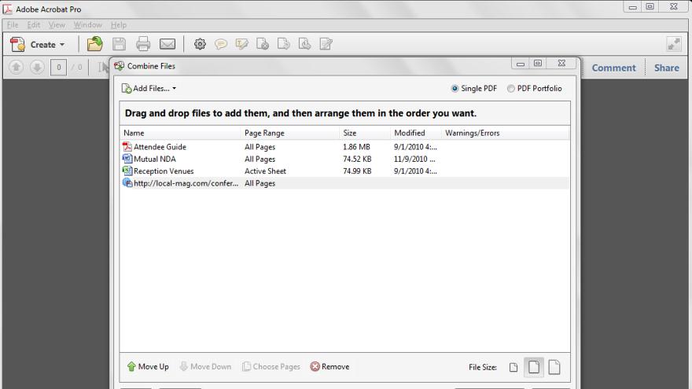Click the Combine Files title icon

point(120,66)
